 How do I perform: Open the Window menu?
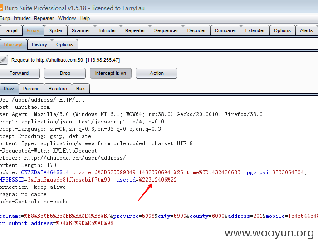click(x=67, y=18)
